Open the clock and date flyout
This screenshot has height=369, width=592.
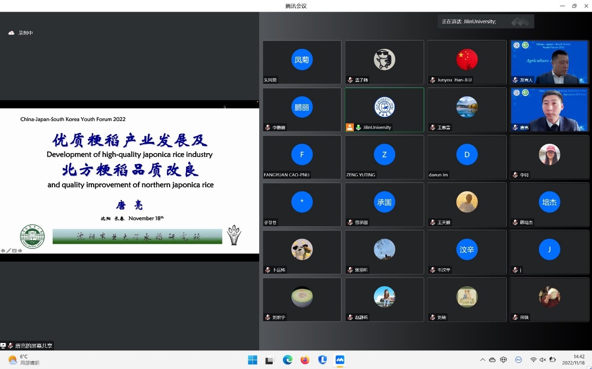(x=573, y=360)
